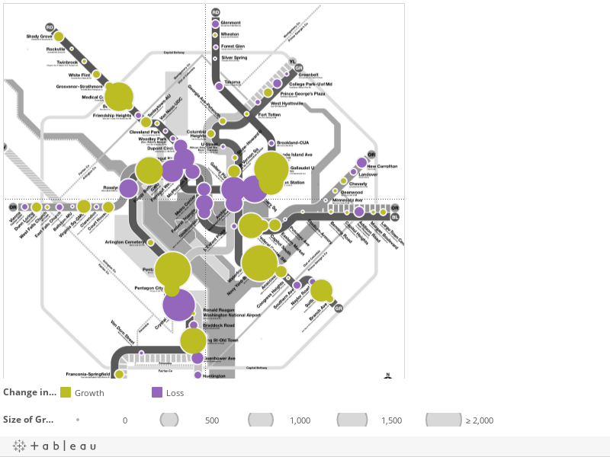Click the Growth legend label

point(89,393)
